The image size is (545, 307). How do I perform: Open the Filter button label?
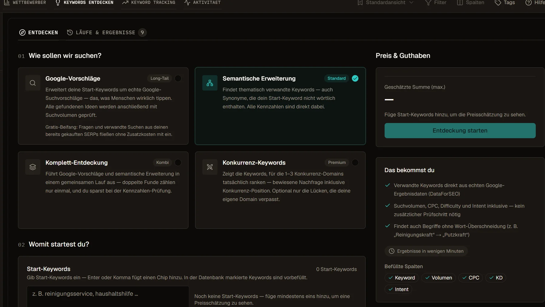(440, 2)
